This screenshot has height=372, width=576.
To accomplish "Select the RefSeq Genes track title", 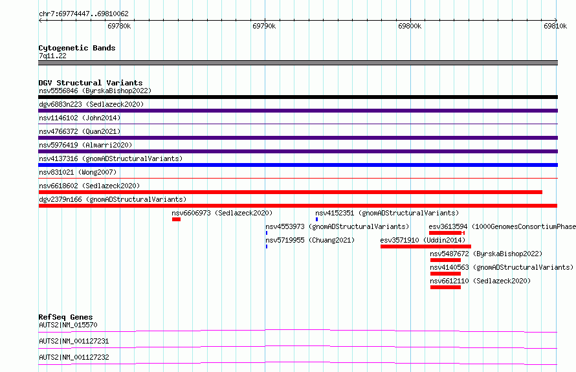I will click(x=65, y=317).
